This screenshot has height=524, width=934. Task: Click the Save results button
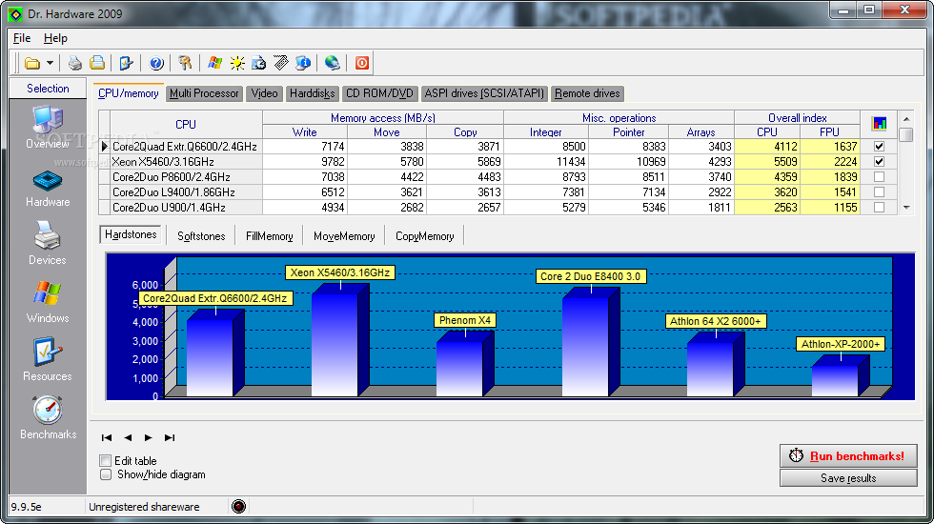click(x=848, y=478)
